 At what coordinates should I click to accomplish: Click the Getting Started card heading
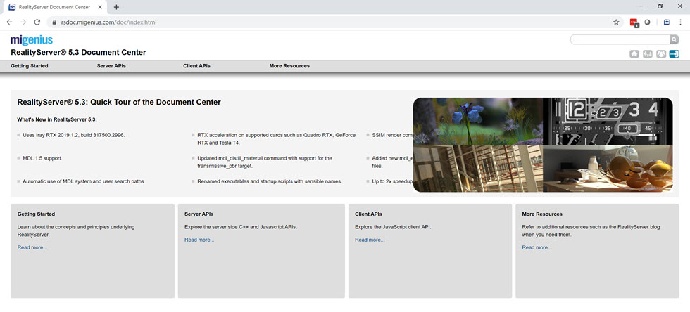[36, 214]
